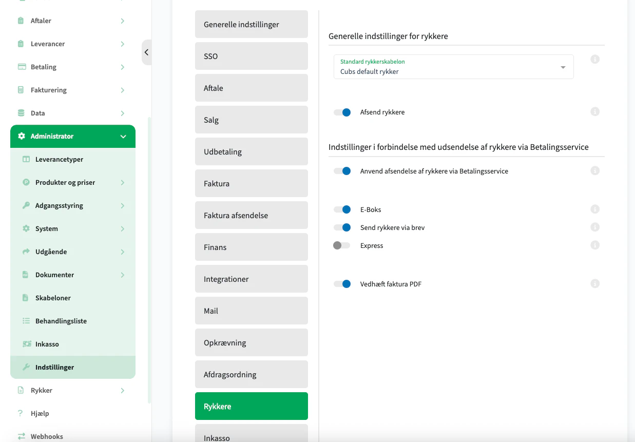
Task: Enable the Express toggle
Action: pyautogui.click(x=341, y=246)
